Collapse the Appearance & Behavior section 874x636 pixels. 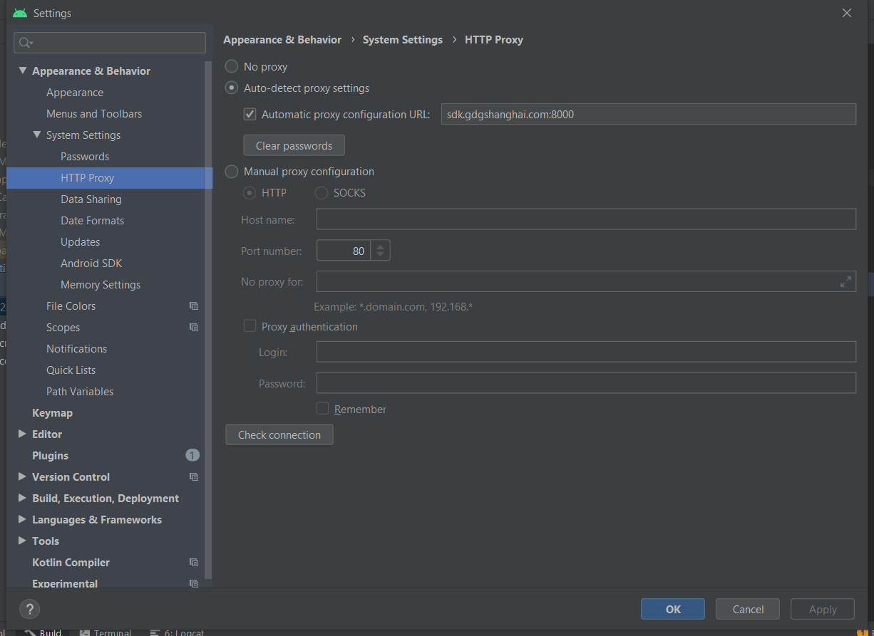click(x=23, y=71)
